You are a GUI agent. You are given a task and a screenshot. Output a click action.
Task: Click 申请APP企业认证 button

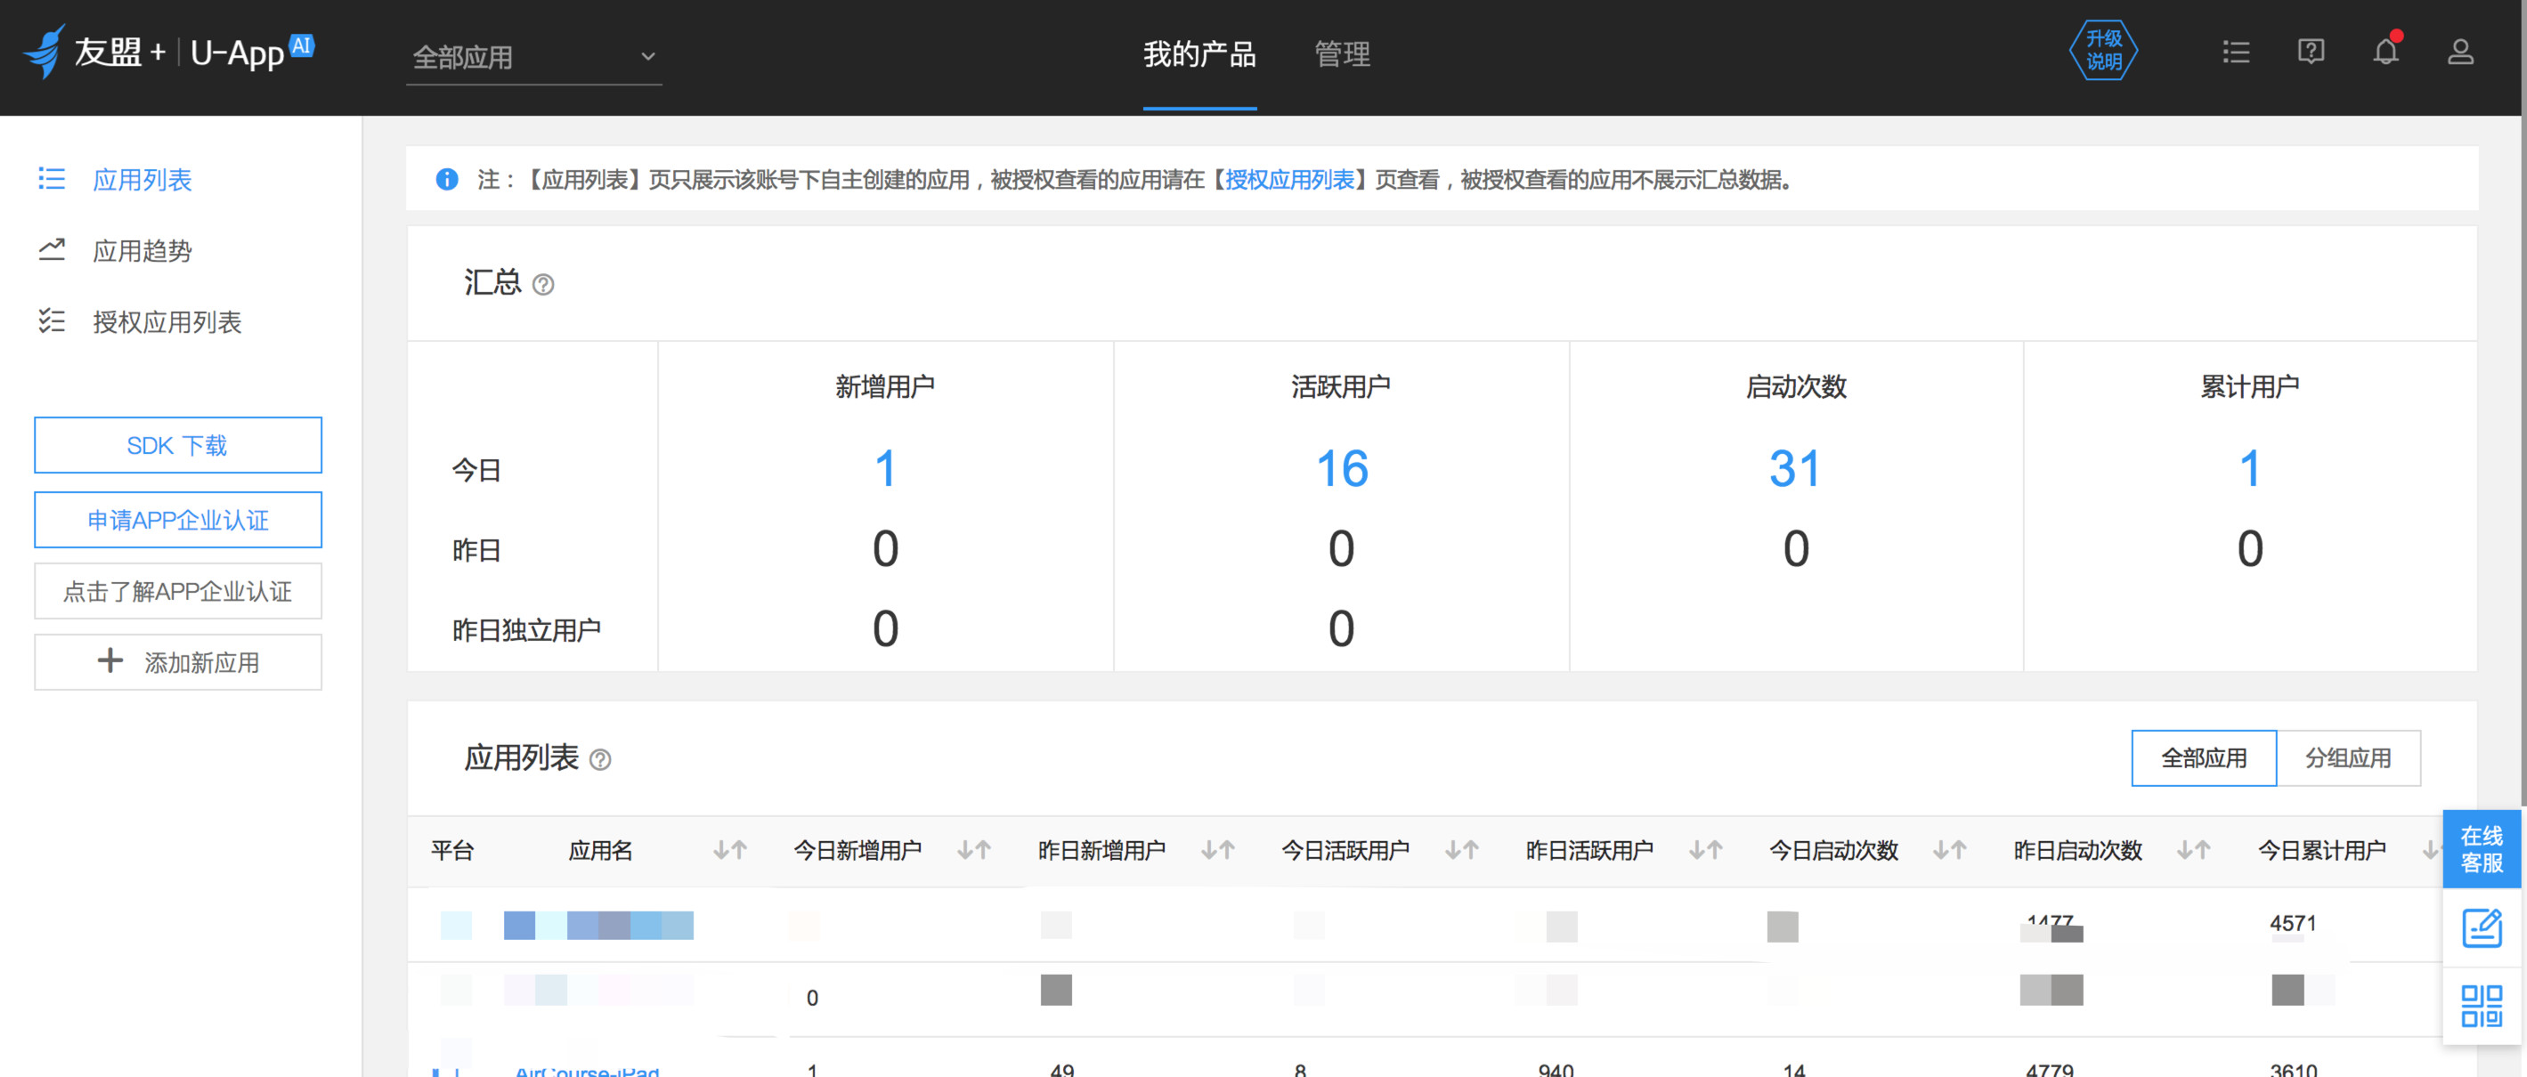(175, 520)
